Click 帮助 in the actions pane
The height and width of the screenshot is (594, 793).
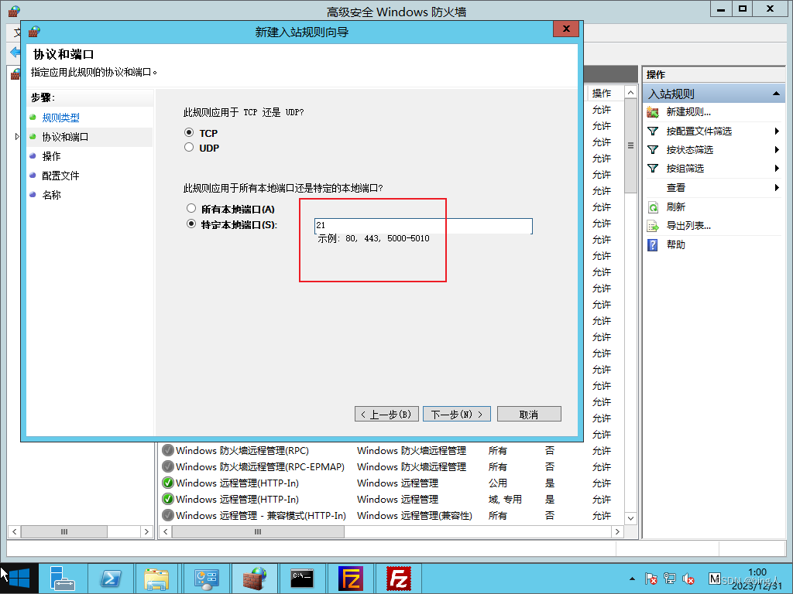coord(675,245)
